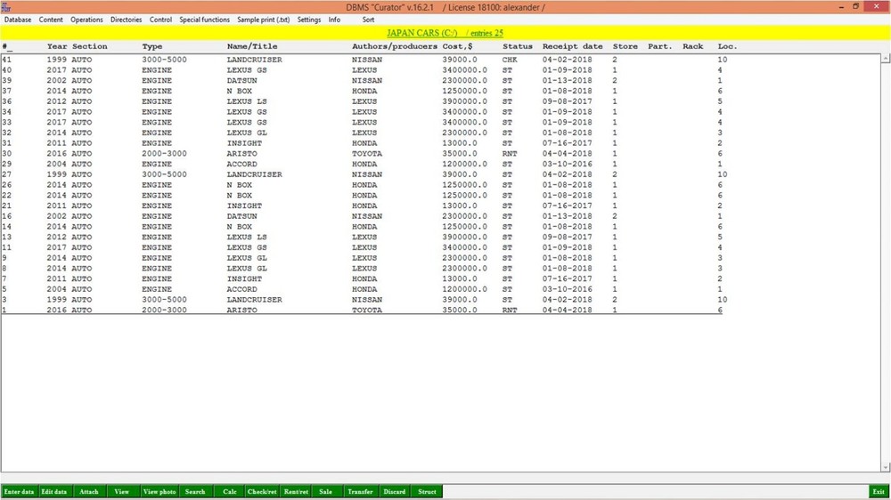Click the Store column header
Screen dimensions: 891x500
(625, 46)
